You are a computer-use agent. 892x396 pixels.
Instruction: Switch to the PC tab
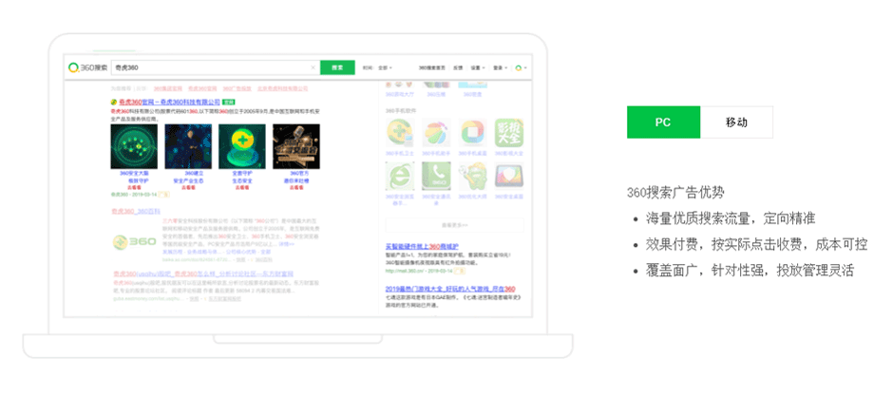point(663,123)
